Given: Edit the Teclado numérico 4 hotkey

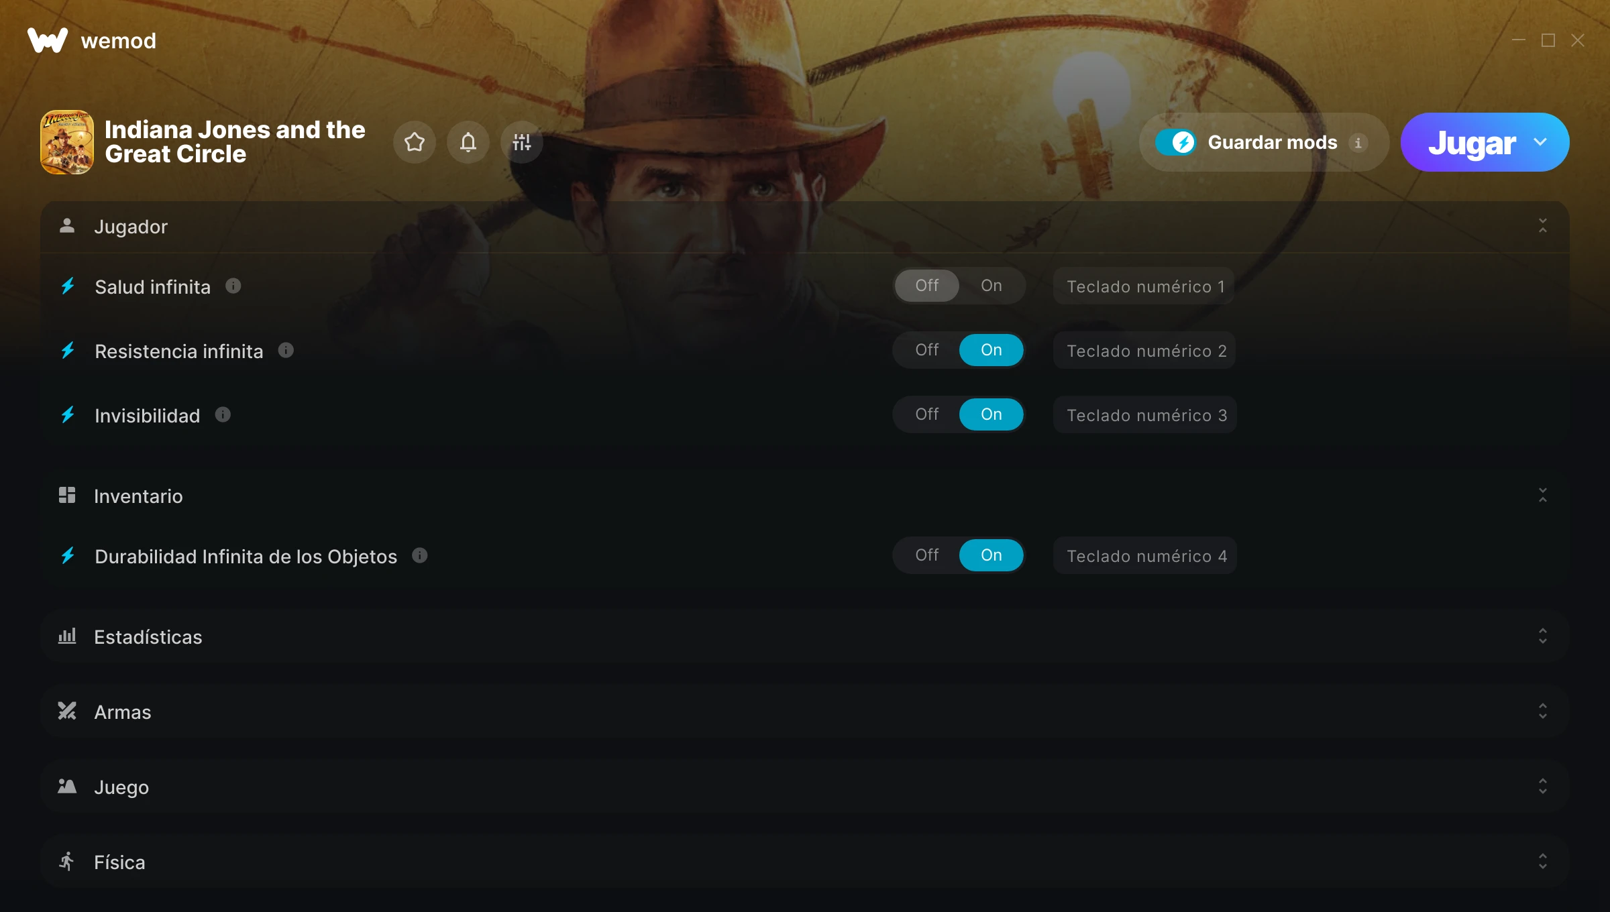Looking at the screenshot, I should click(1146, 556).
